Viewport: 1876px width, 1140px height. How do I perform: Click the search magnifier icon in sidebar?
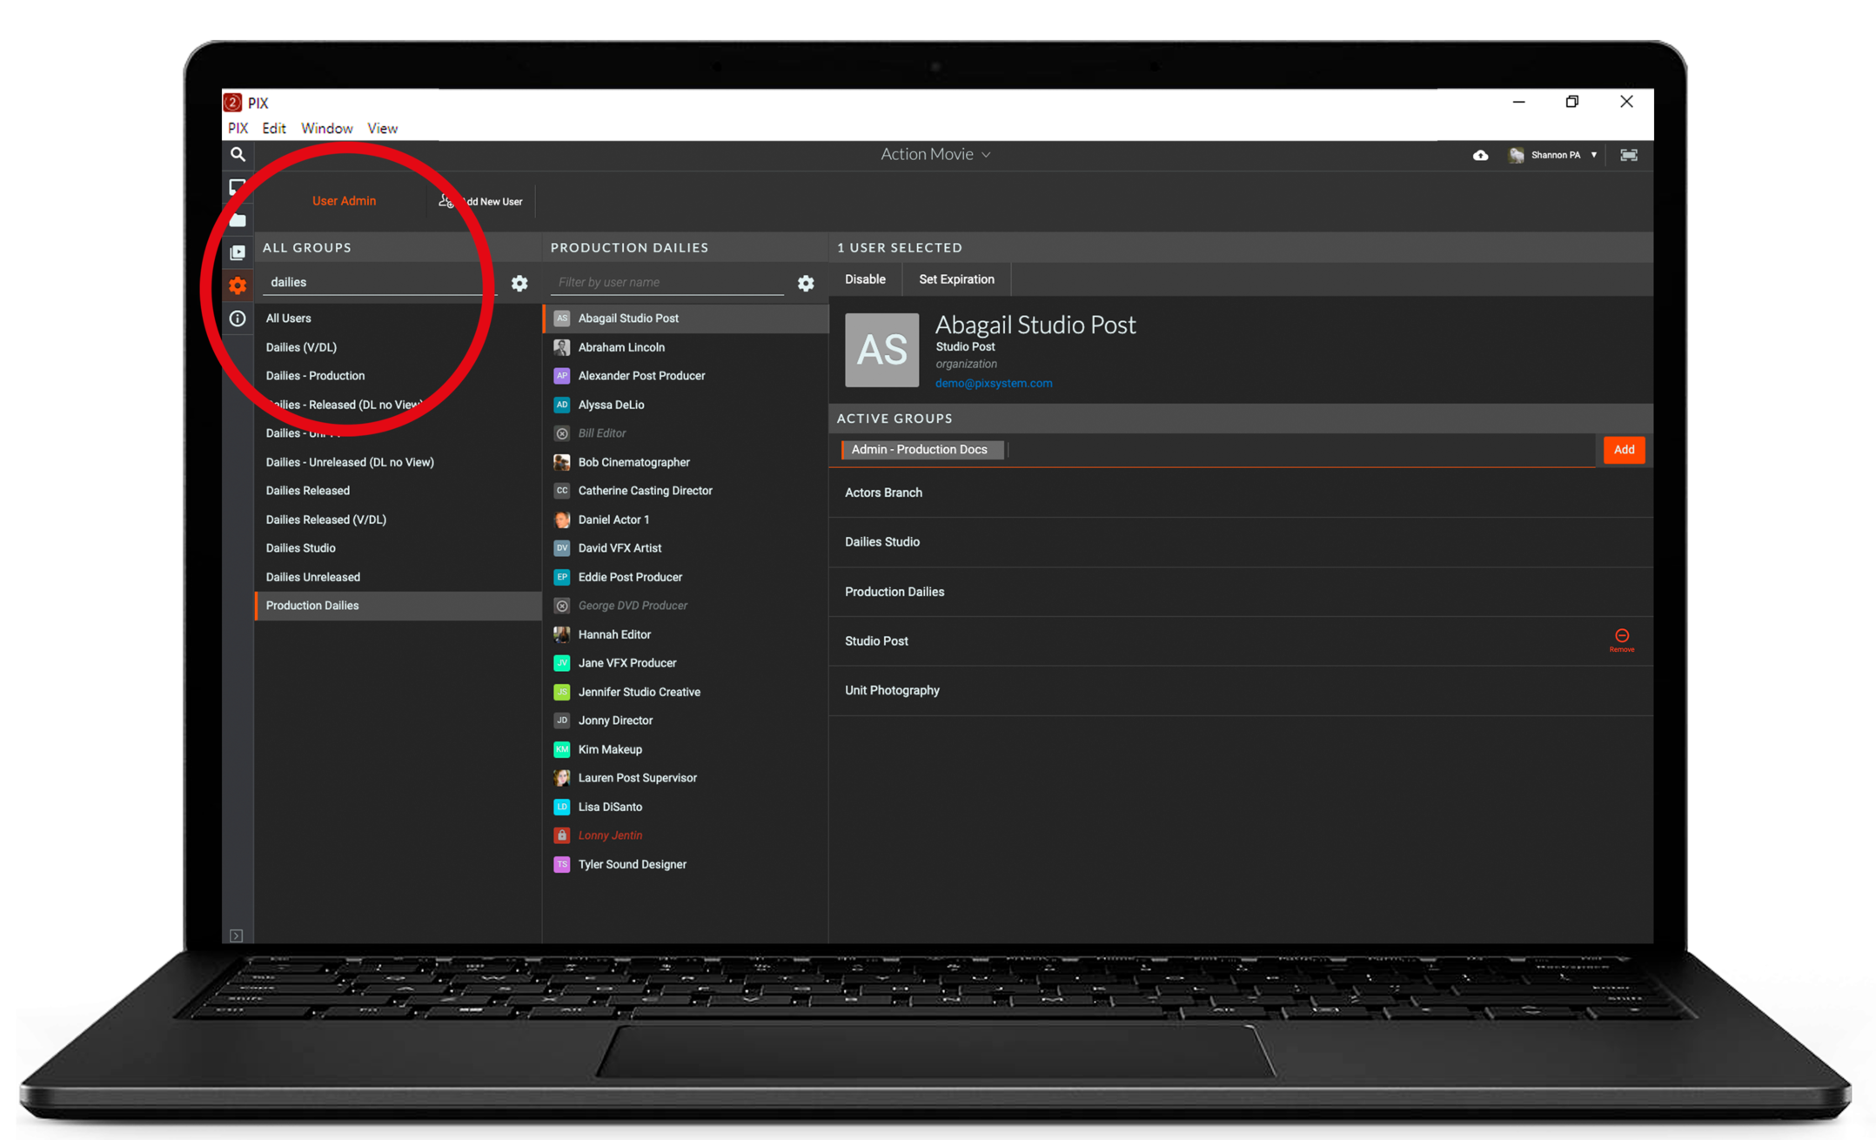point(238,155)
